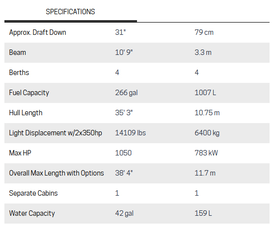Click the 10.75 m hull length value
This screenshot has height=228, width=273.
point(207,113)
